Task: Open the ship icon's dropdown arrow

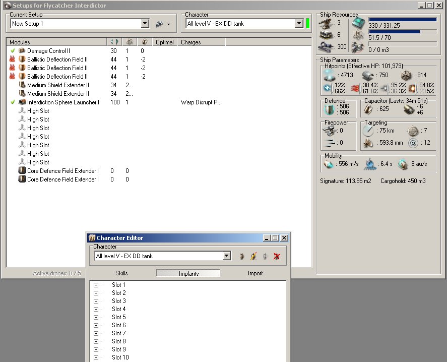Action: (x=168, y=24)
